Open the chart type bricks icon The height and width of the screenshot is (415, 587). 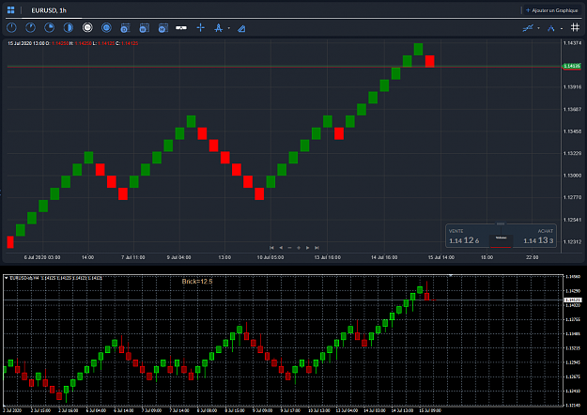tap(181, 28)
